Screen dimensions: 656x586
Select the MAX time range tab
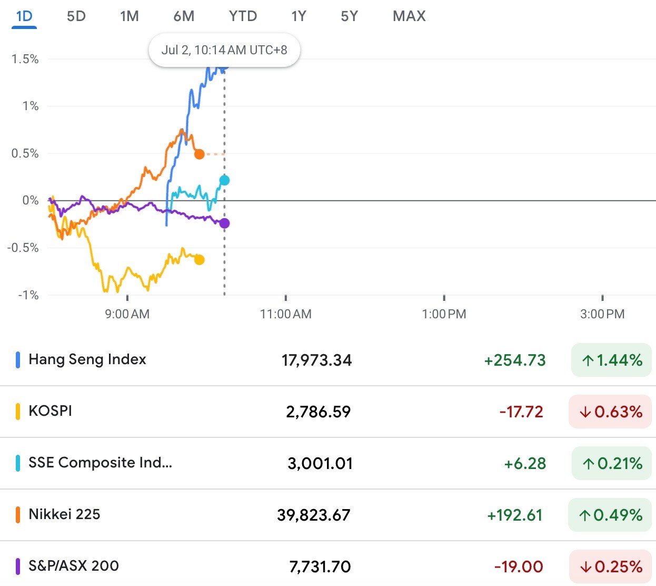coord(409,16)
